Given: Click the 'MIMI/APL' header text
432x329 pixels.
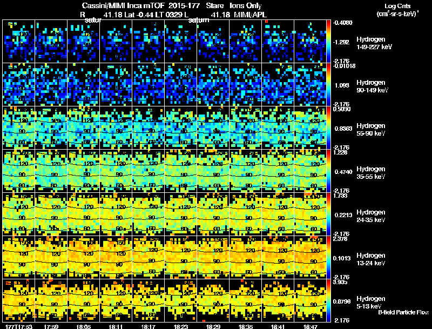Looking at the screenshot, I should point(250,15).
